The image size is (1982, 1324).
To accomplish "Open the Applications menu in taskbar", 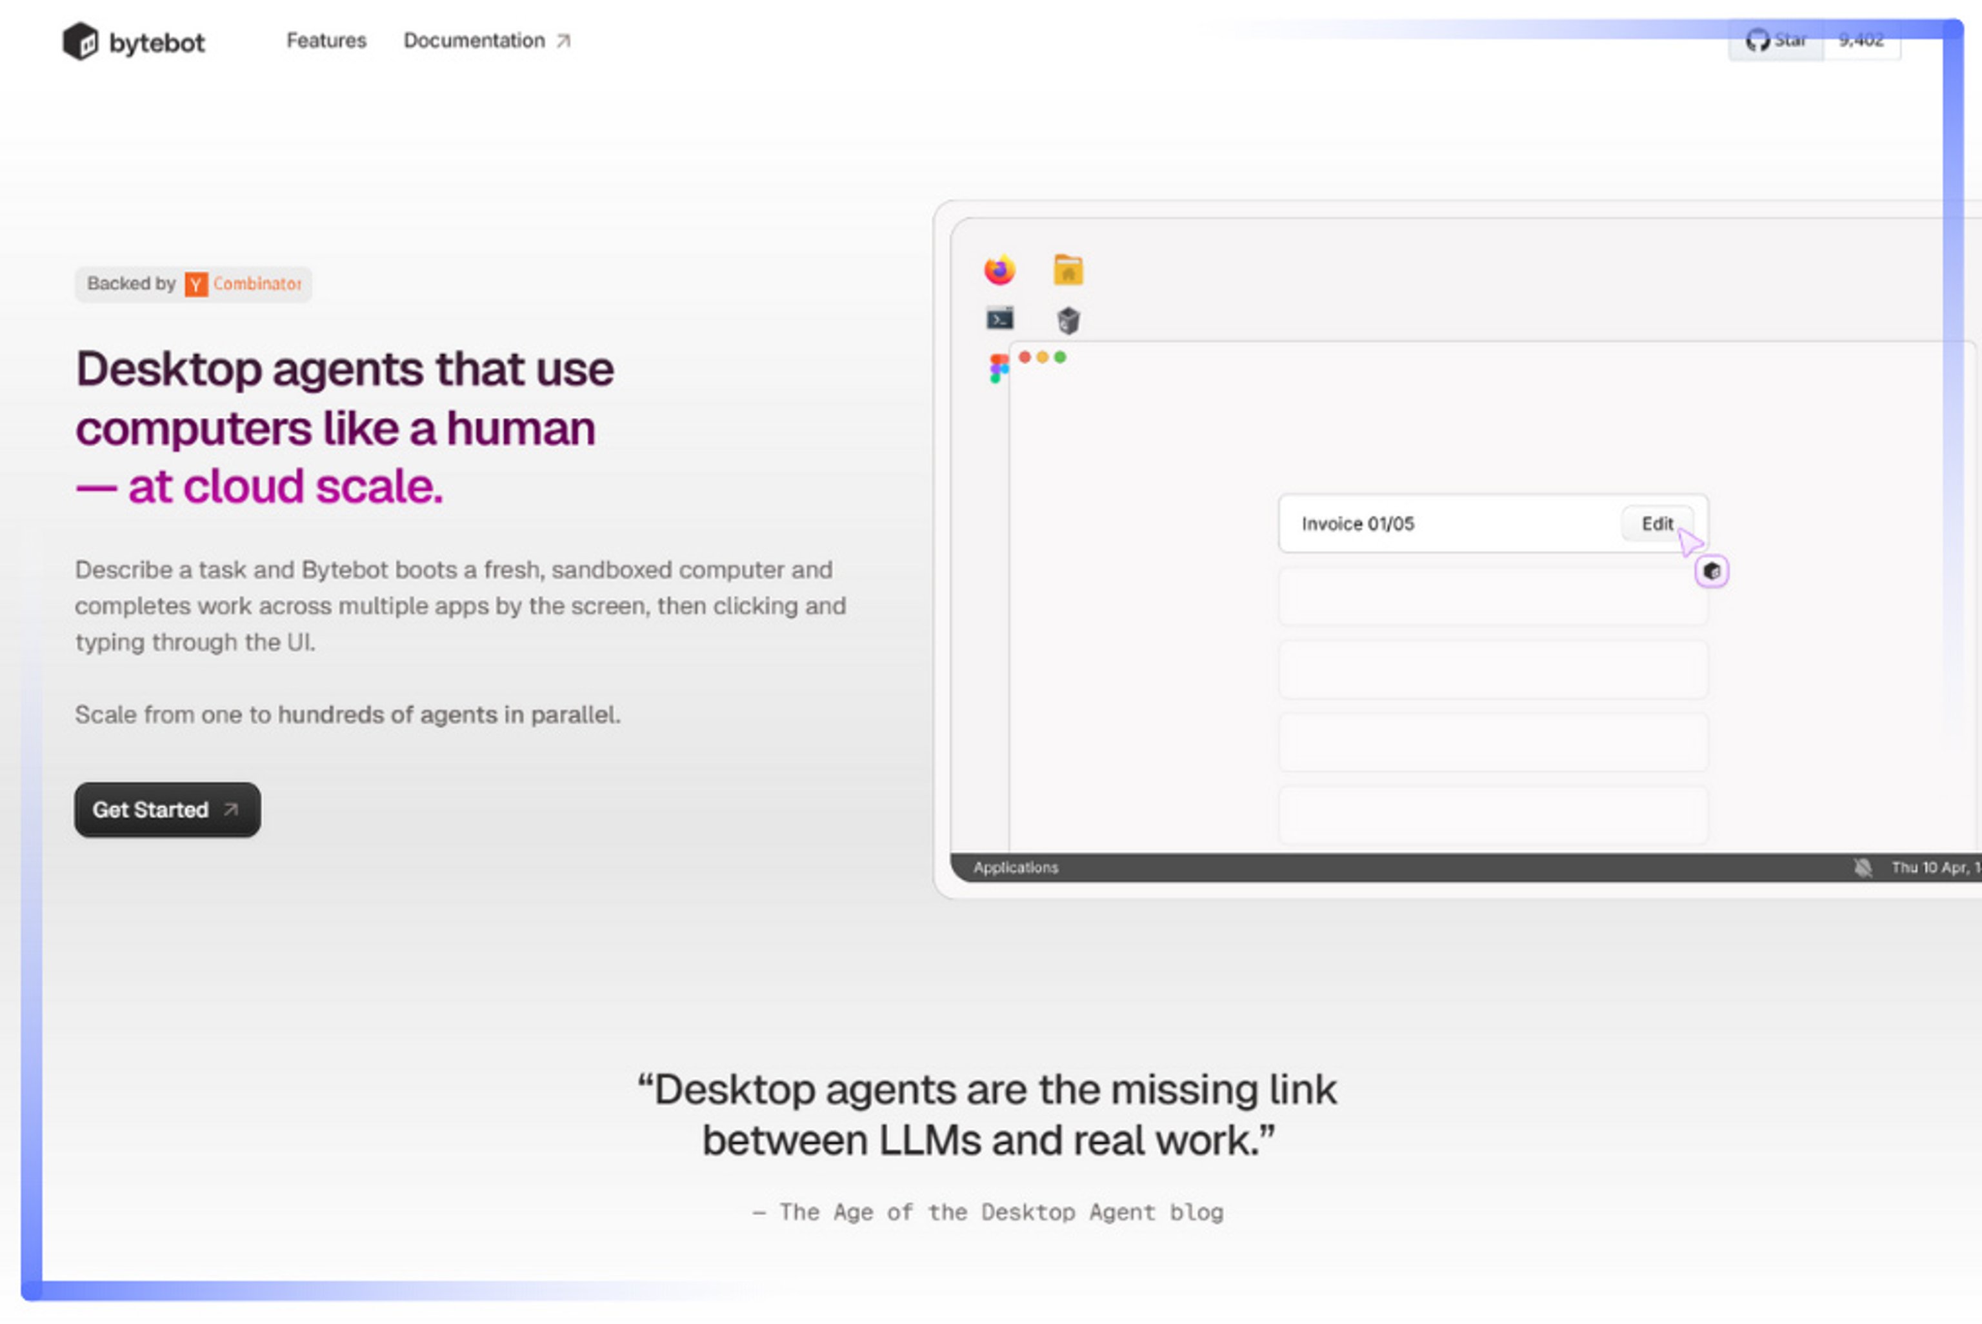I will [x=1016, y=867].
